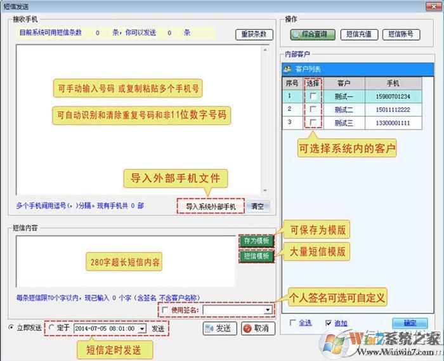
Task: Open 综合查询 with magnifier icon
Action: pyautogui.click(x=312, y=34)
